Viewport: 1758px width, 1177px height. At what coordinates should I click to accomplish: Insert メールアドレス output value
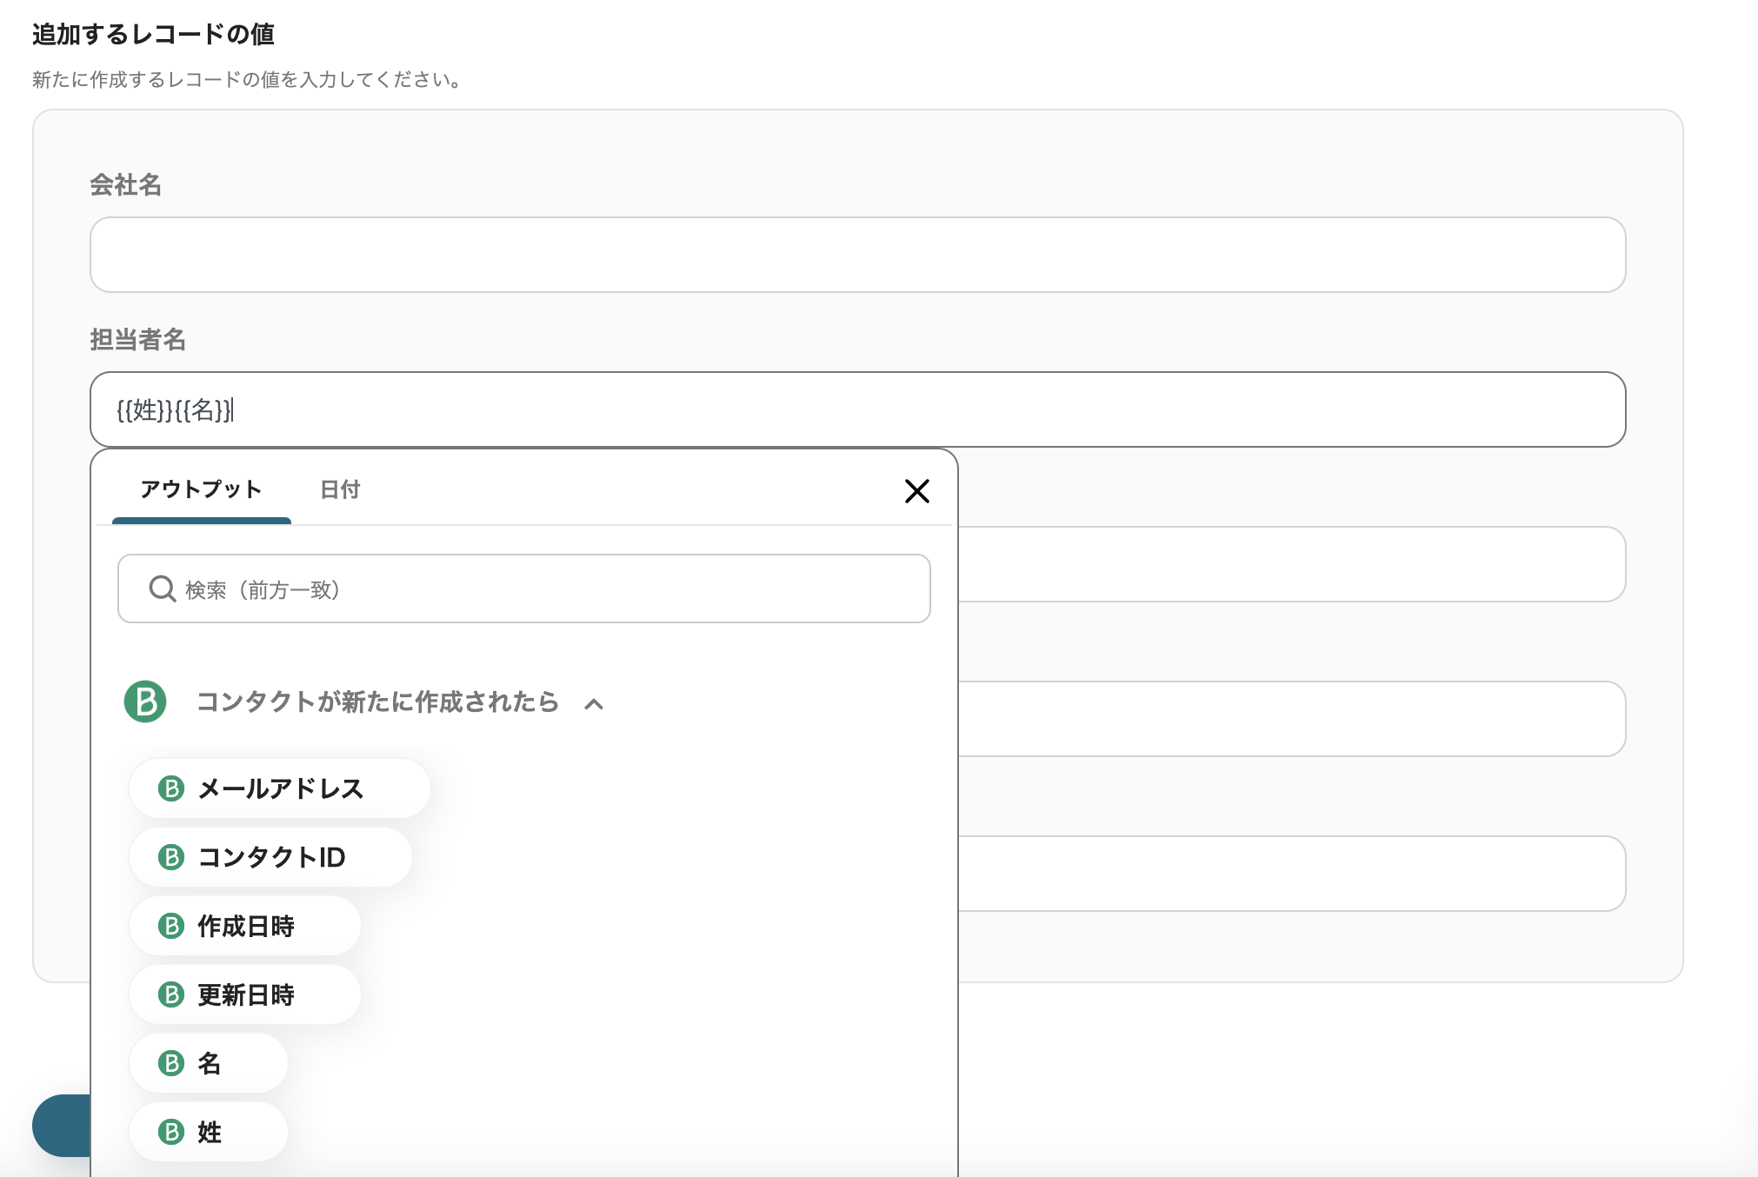pos(280,788)
